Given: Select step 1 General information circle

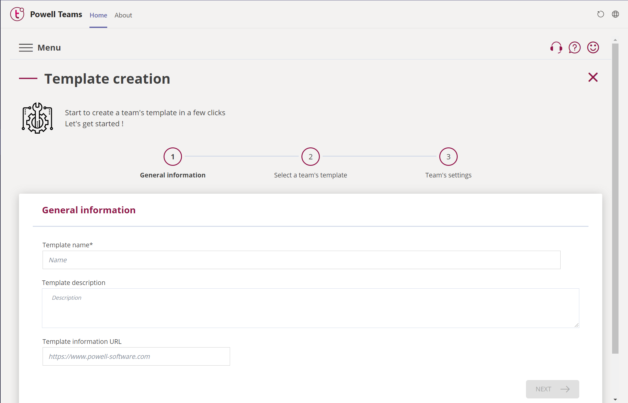Looking at the screenshot, I should 173,157.
